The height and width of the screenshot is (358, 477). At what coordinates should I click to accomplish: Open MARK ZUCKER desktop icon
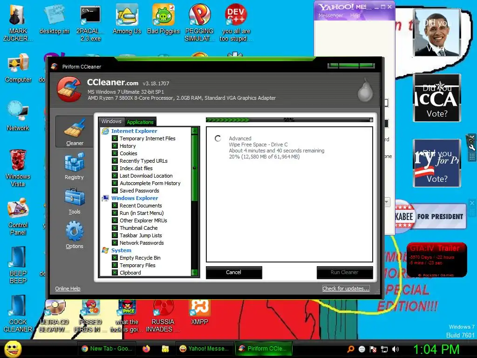pos(18,22)
